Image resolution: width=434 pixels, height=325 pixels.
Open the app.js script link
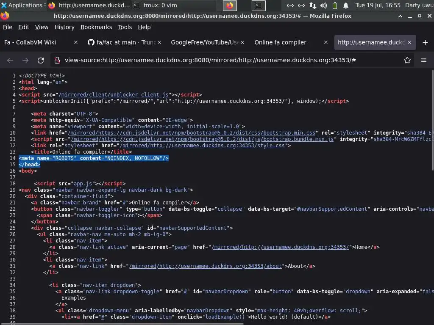[x=83, y=184]
